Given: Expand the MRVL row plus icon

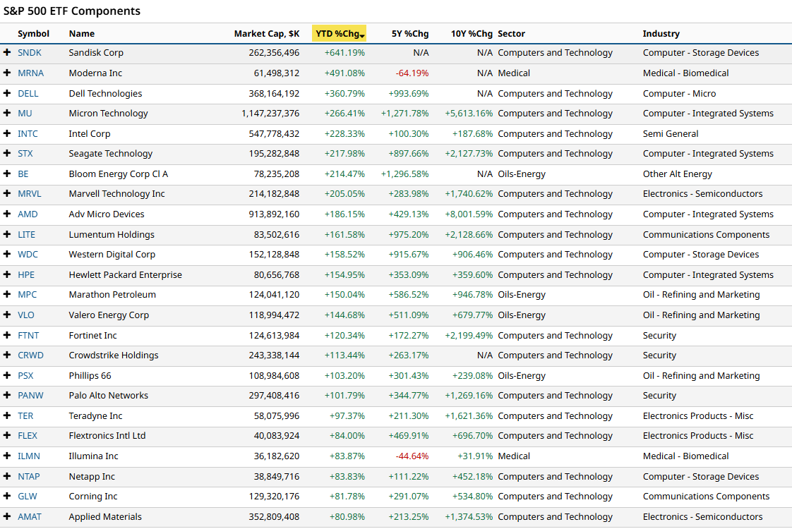Looking at the screenshot, I should click(x=7, y=194).
